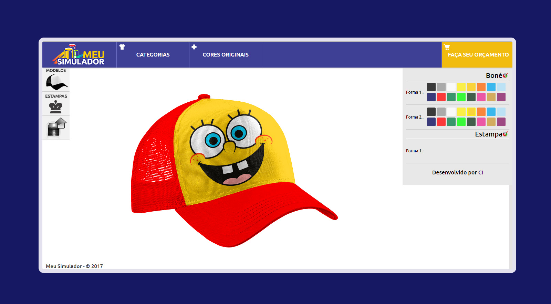Viewport: 551px width, 304px height.
Task: Open the Modelos cap icon
Action: click(57, 82)
